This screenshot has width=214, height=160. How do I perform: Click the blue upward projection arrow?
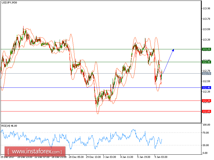(168, 61)
